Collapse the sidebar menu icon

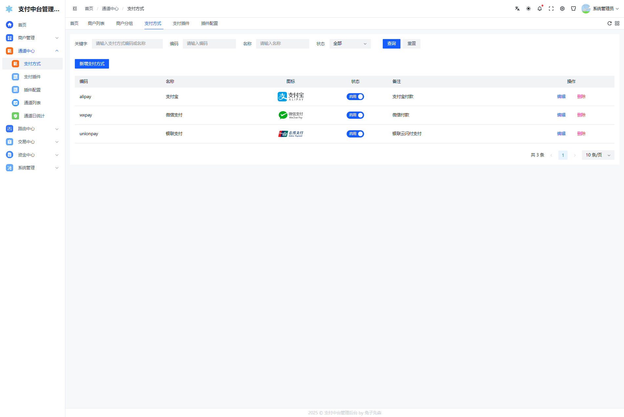75,9
